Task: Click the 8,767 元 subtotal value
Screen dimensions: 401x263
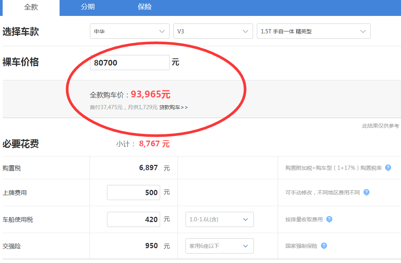Action: (x=154, y=144)
